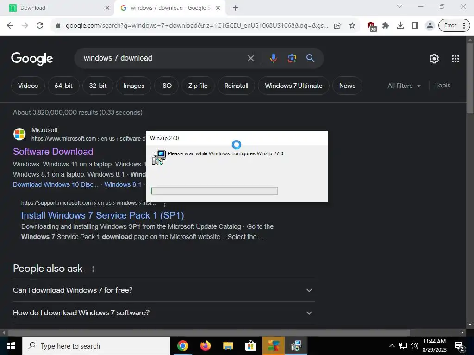Bookmark this page with the star icon
474x355 pixels.
(352, 26)
